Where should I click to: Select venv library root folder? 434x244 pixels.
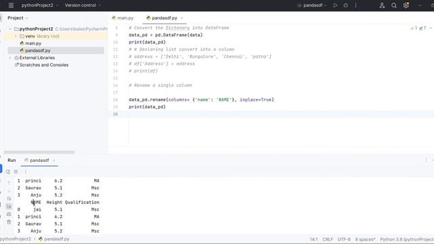pos(42,36)
